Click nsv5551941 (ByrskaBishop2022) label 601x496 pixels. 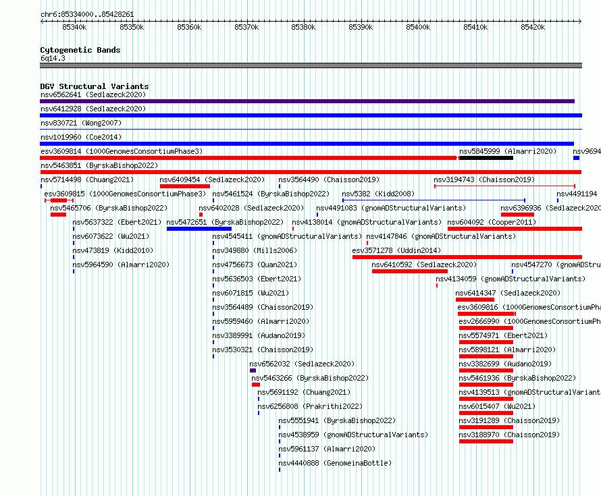pos(337,420)
